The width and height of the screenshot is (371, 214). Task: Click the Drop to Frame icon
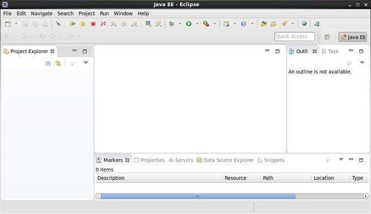click(148, 23)
